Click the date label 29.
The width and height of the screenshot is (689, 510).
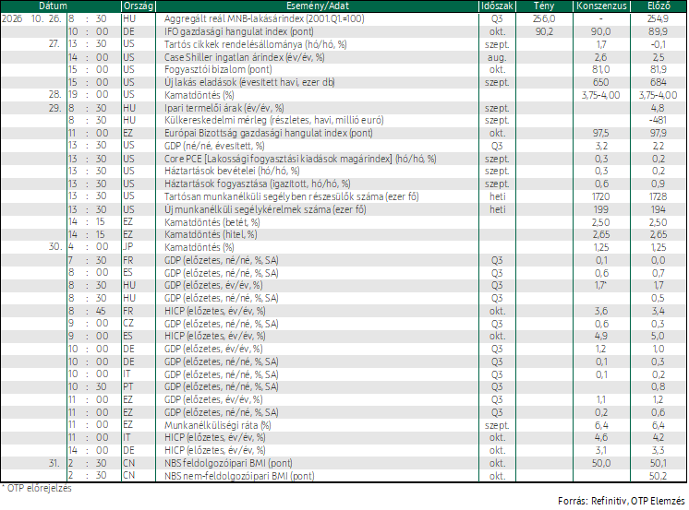54,108
